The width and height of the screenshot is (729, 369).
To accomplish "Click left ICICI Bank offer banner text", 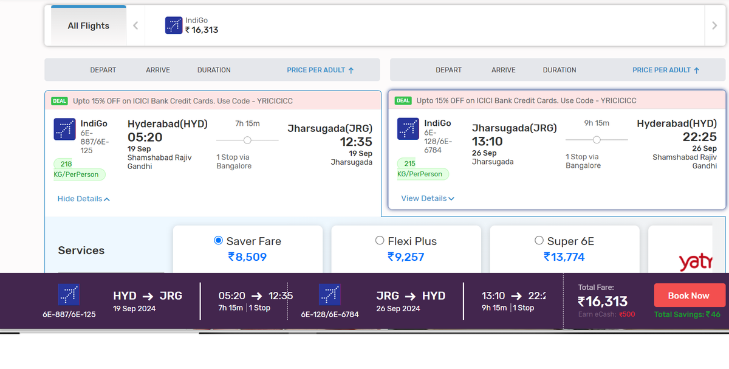I will [183, 101].
